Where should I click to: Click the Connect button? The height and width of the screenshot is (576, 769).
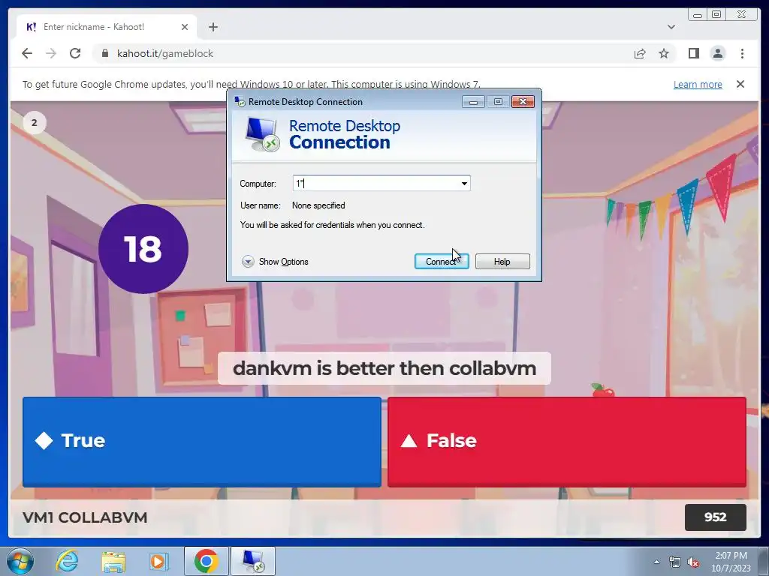click(442, 262)
